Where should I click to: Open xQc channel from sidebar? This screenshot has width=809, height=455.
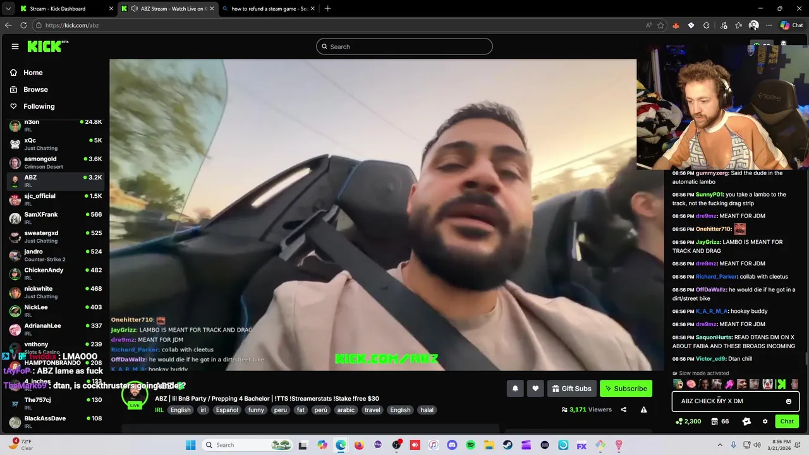pyautogui.click(x=56, y=144)
